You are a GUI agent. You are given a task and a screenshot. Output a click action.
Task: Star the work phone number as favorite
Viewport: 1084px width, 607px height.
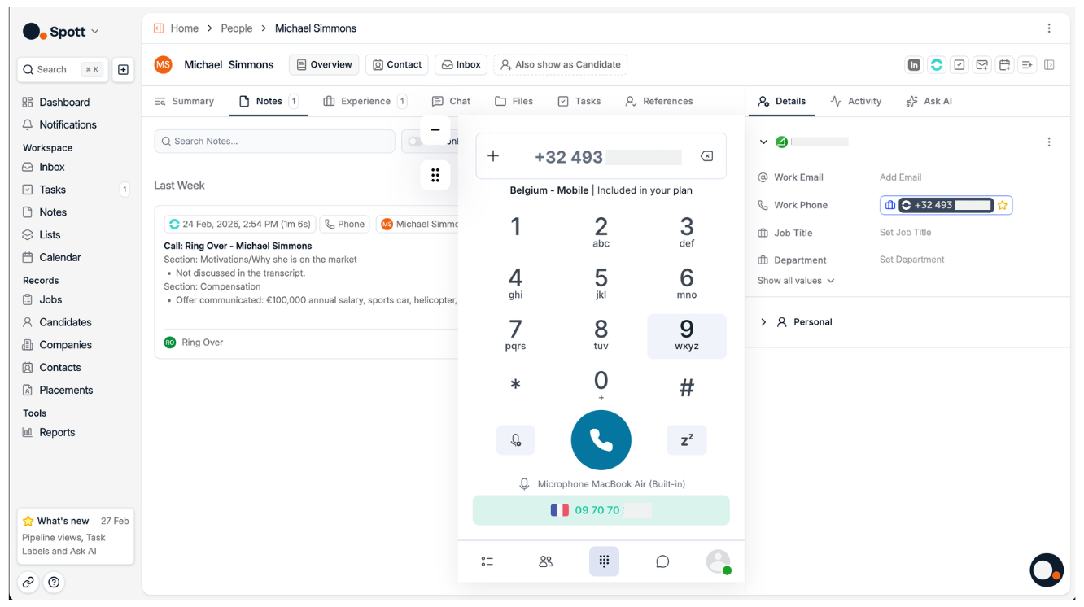click(1003, 205)
